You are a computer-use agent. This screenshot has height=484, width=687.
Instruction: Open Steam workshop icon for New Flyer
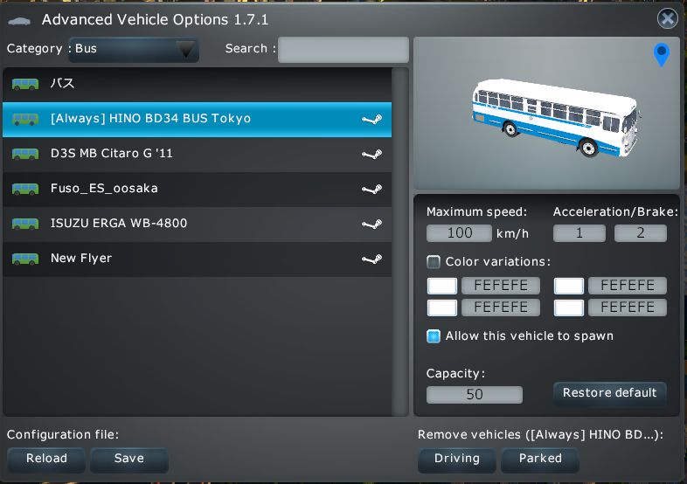click(371, 259)
